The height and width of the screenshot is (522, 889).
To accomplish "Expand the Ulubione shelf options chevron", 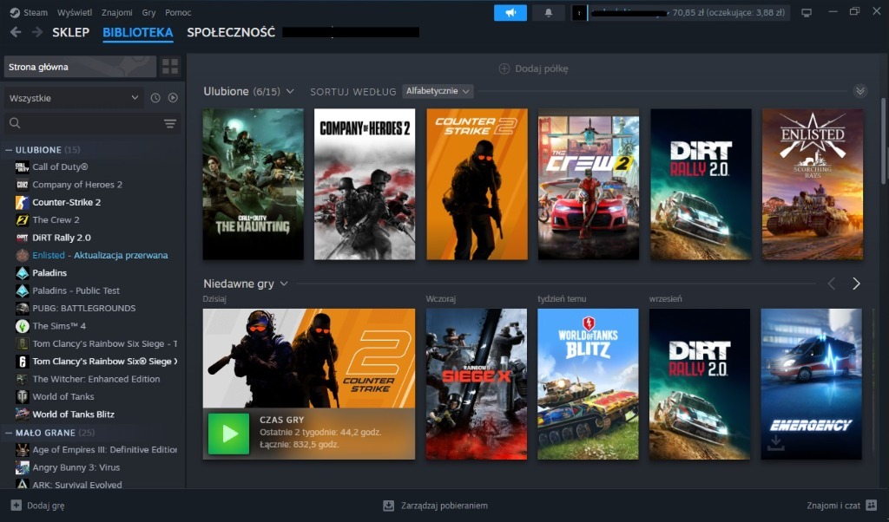I will coord(290,91).
